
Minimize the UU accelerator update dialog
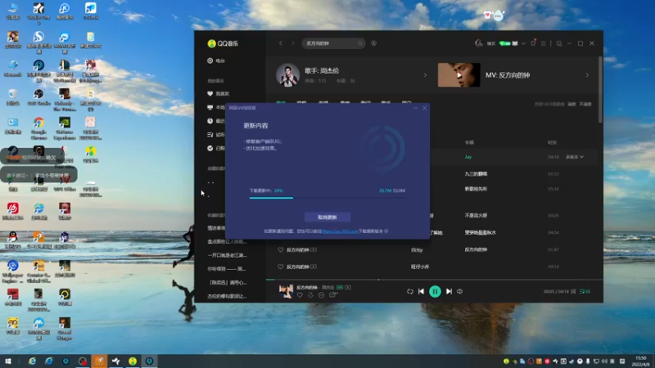pos(415,108)
